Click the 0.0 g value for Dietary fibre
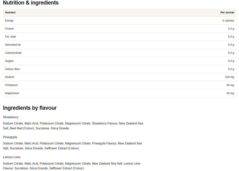This screenshot has height=171, width=239. click(231, 69)
